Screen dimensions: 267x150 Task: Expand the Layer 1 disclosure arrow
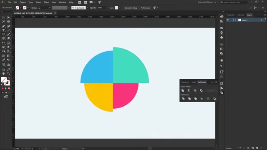point(236,20)
